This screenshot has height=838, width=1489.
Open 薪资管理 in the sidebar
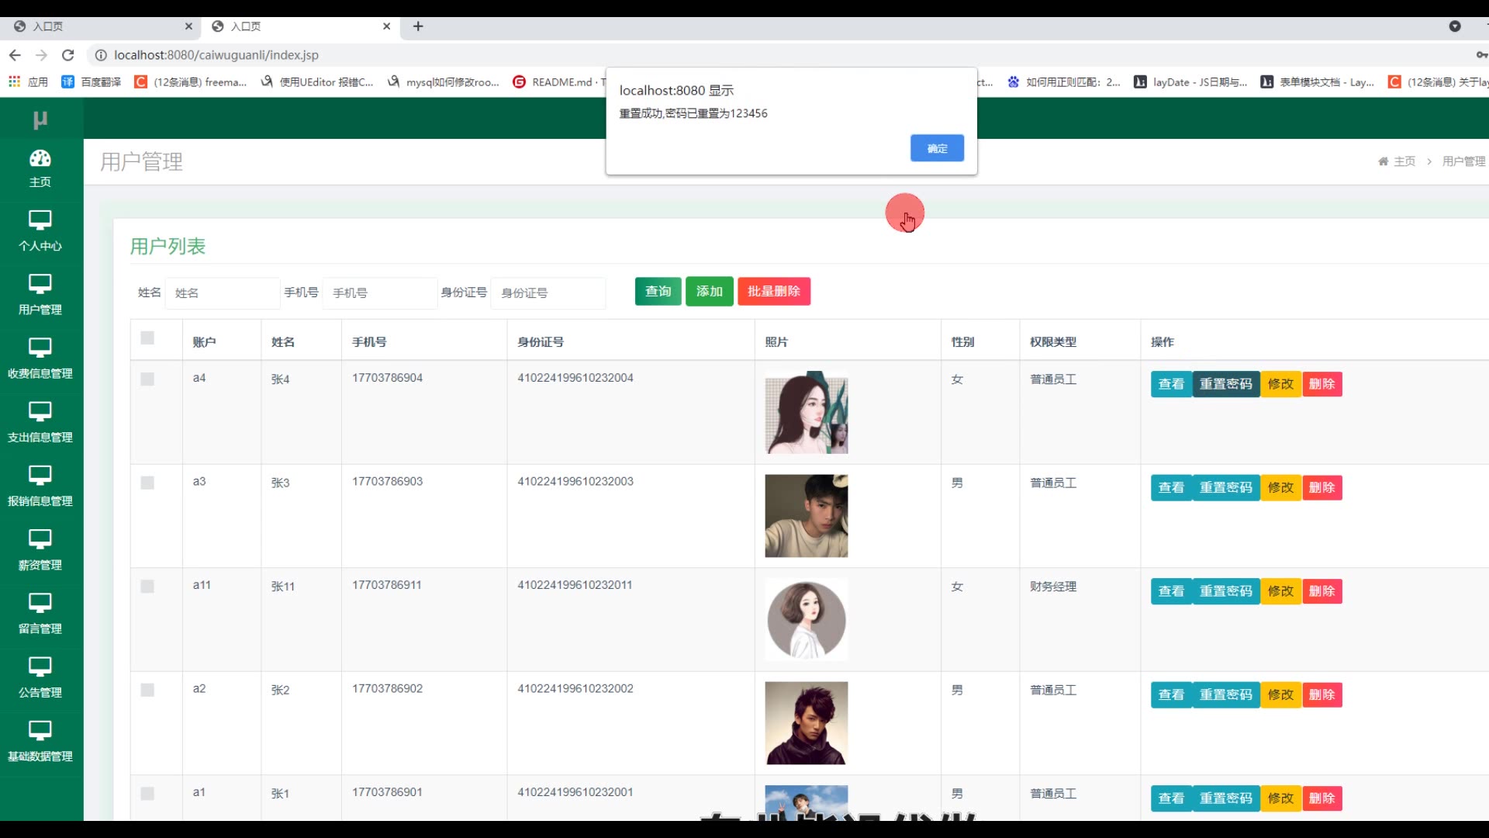(x=40, y=550)
